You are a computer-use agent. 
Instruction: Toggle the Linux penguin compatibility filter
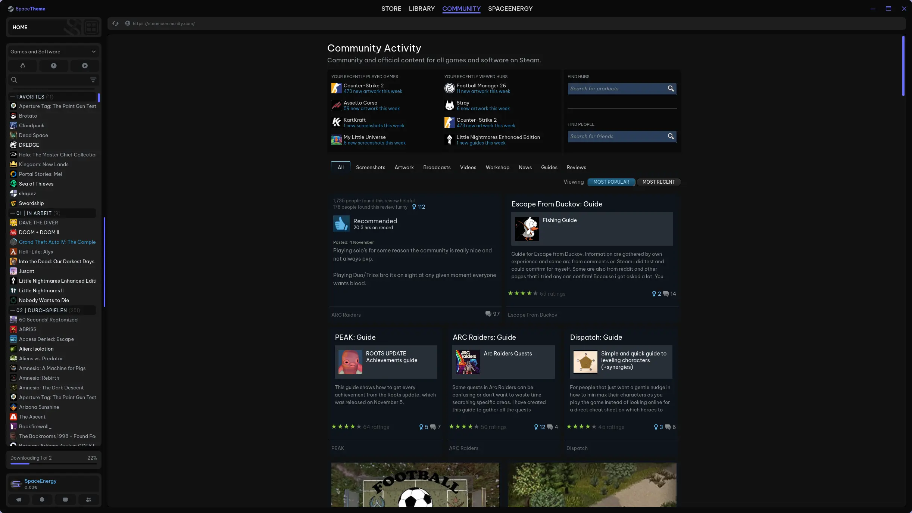pos(23,66)
